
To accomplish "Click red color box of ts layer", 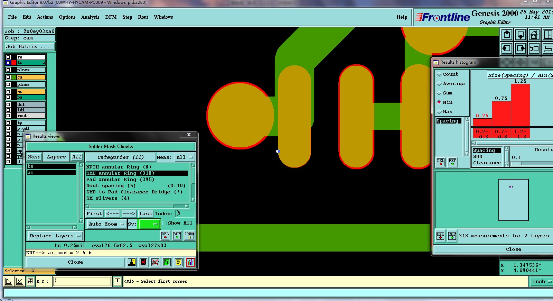I will point(14,63).
